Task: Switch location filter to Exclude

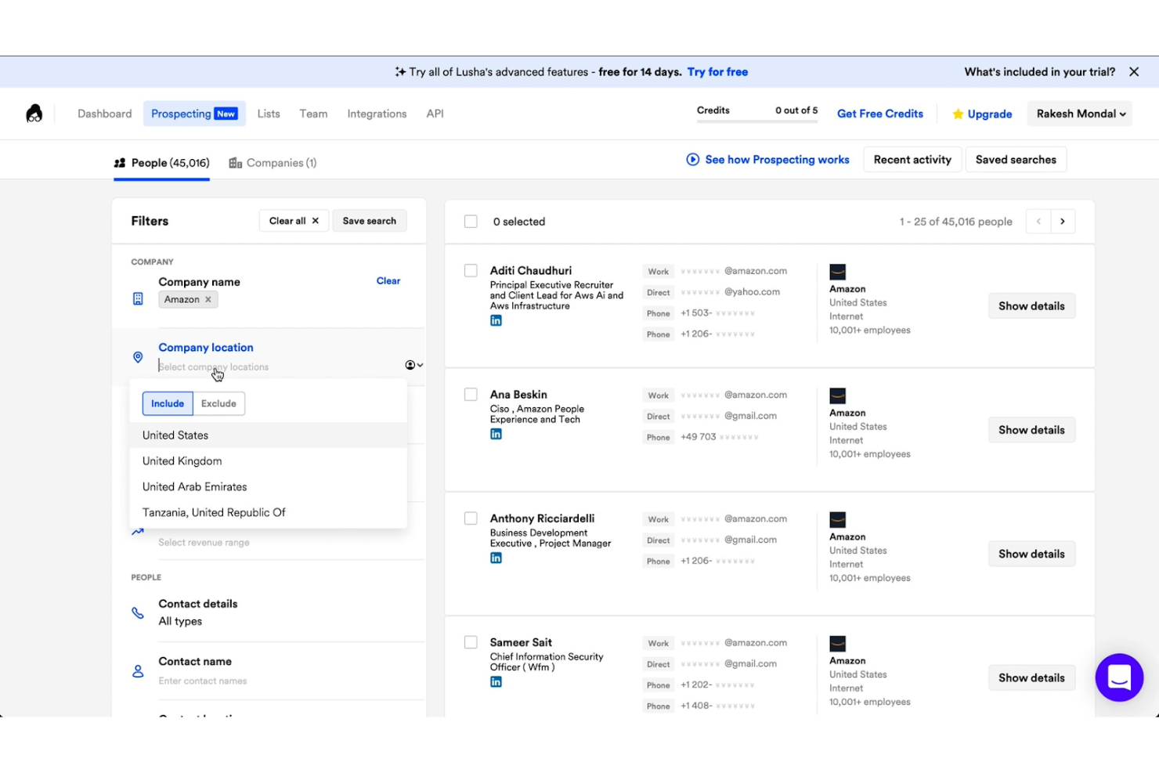Action: tap(218, 403)
